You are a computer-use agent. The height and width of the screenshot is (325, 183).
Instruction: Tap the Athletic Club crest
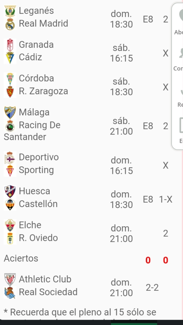coord(10,280)
